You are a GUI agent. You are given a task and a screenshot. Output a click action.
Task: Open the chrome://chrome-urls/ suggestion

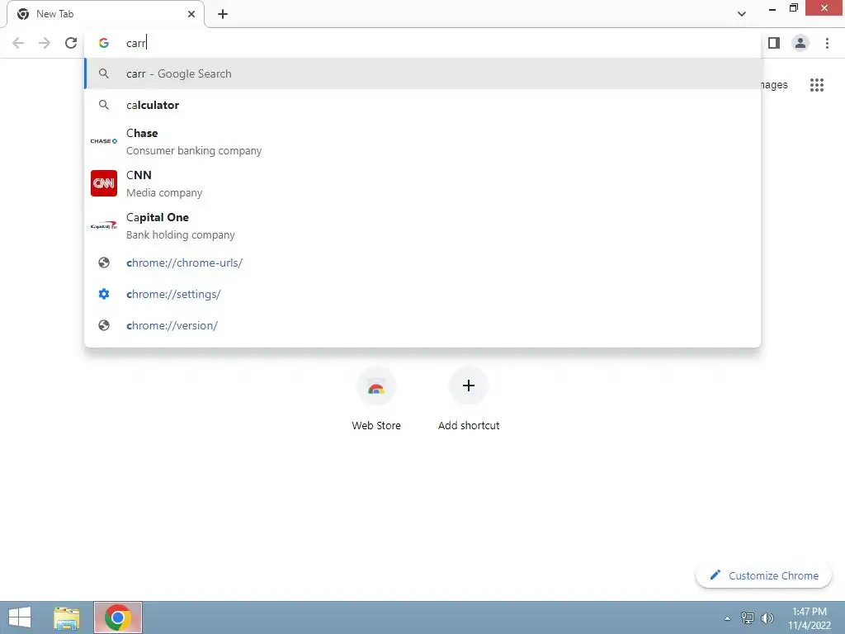[423, 263]
